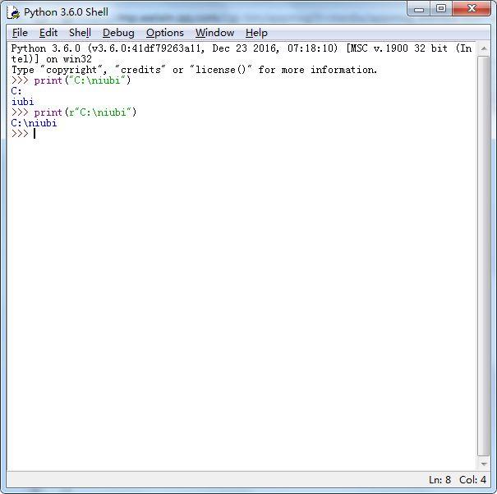The height and width of the screenshot is (494, 497).
Task: Click the scrollbar up arrow
Action: [x=484, y=48]
